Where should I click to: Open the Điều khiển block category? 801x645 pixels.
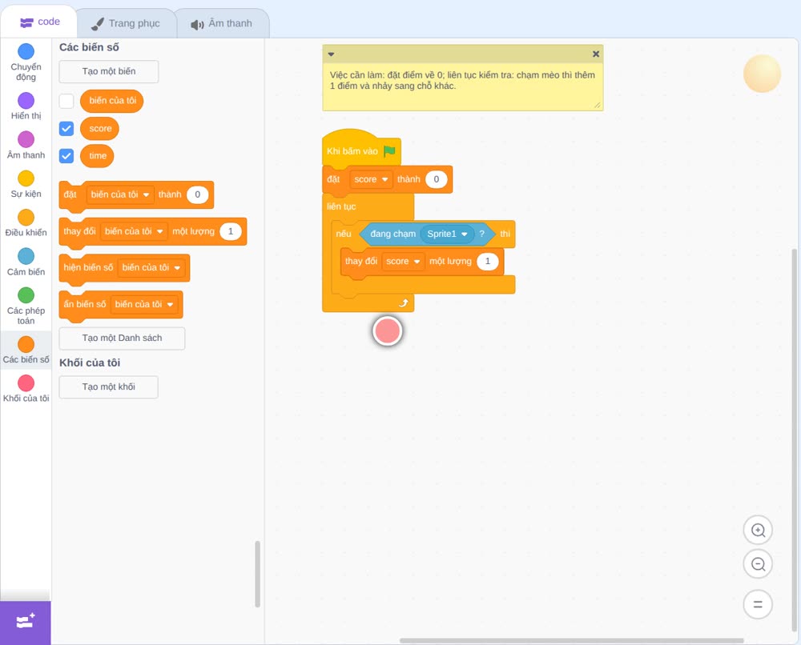click(26, 223)
